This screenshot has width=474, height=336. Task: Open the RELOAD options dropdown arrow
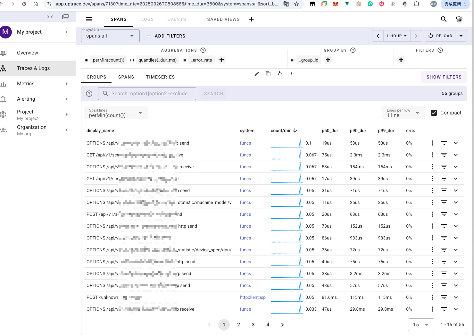[x=461, y=36]
